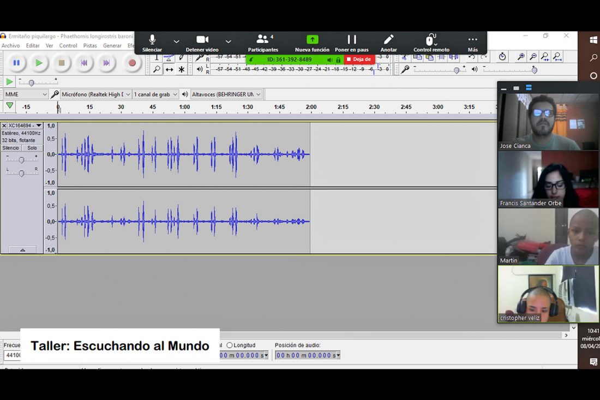The image size is (600, 400).
Task: Open the Archivo menu in Audacity
Action: pos(11,46)
